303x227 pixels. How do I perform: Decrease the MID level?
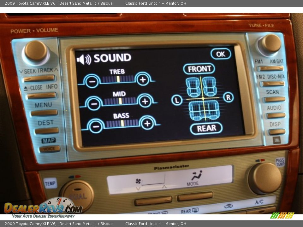pos(94,103)
